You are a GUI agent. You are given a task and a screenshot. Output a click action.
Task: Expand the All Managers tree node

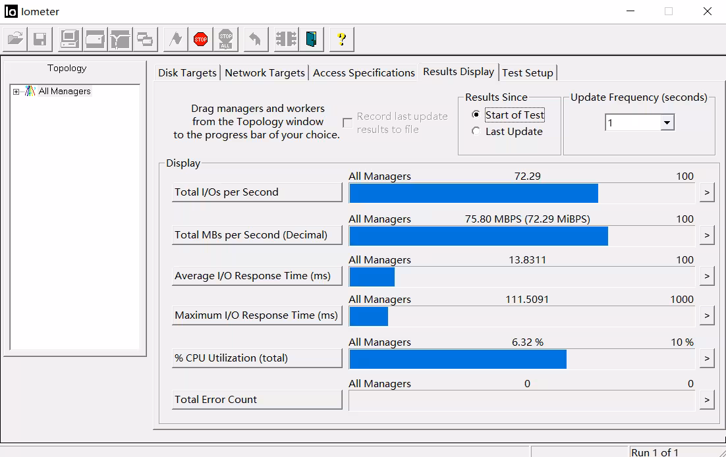click(16, 92)
